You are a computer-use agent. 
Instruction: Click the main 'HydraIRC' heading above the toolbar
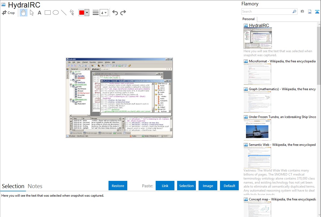point(24,5)
